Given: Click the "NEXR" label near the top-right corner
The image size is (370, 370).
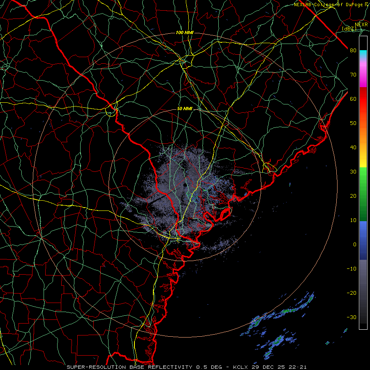Looking at the screenshot, I should pyautogui.click(x=361, y=25).
